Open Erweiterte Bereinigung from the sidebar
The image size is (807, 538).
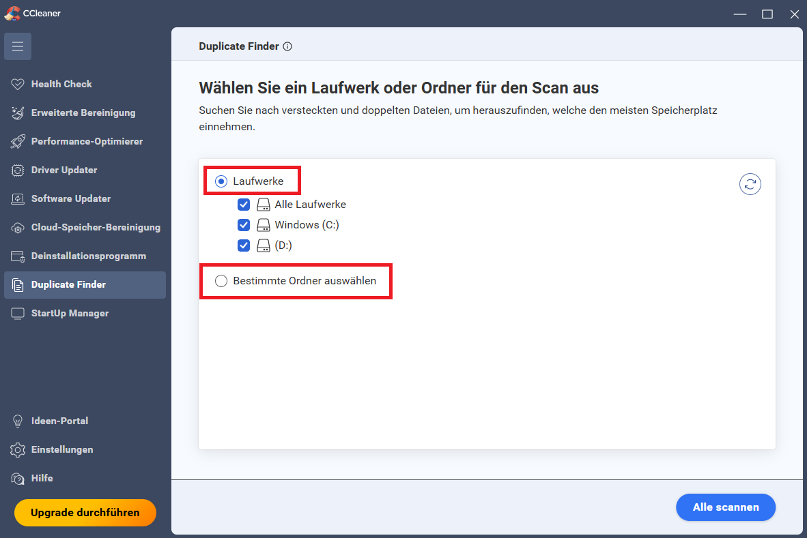83,113
